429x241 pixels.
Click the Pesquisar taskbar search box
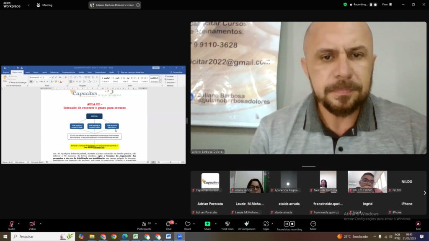44,237
